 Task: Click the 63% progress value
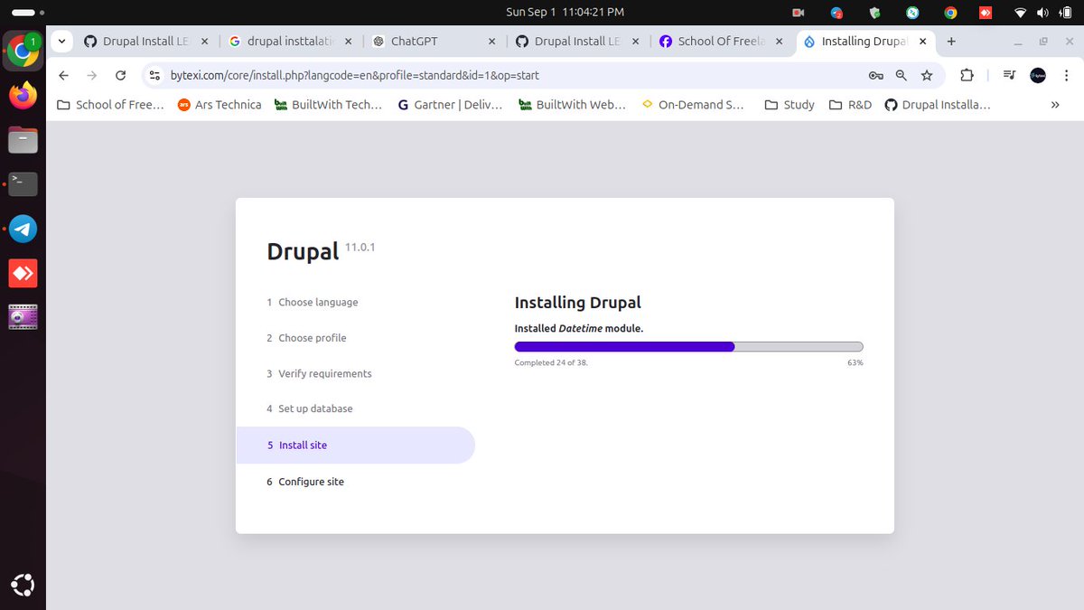click(x=855, y=362)
